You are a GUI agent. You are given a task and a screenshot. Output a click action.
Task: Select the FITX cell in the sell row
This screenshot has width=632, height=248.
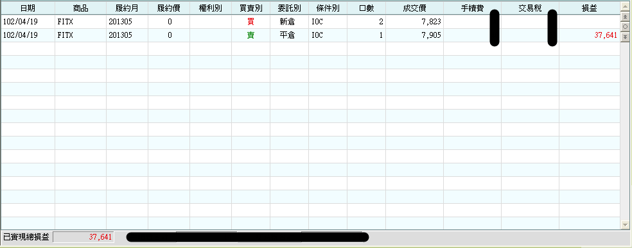pyautogui.click(x=81, y=35)
